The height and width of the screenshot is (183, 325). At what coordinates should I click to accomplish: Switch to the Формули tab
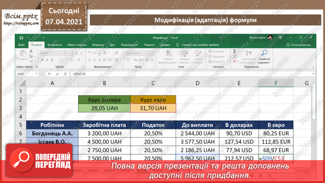[98, 45]
